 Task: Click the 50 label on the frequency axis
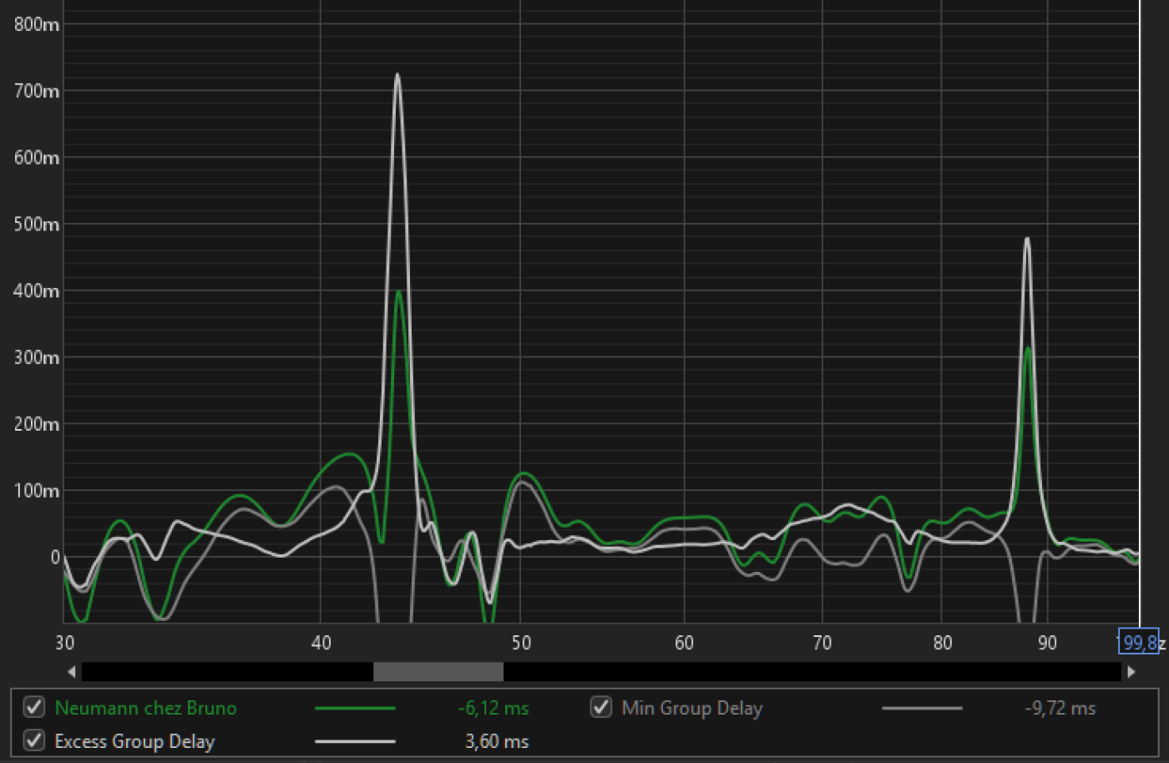(520, 643)
